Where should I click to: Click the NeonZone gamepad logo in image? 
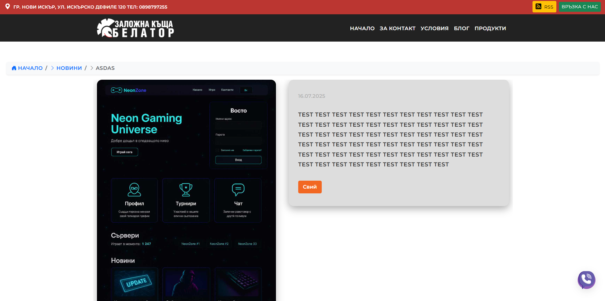coord(116,90)
